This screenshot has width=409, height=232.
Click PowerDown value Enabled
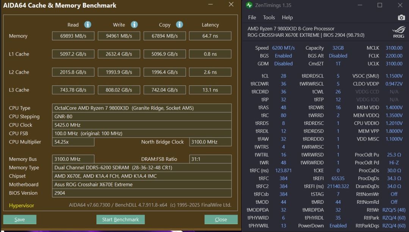338,226
